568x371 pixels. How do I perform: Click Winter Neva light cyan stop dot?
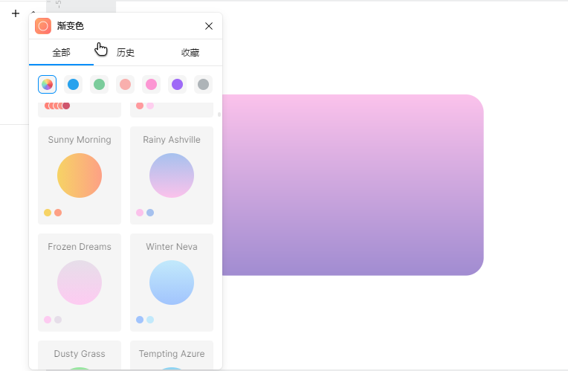pos(150,320)
